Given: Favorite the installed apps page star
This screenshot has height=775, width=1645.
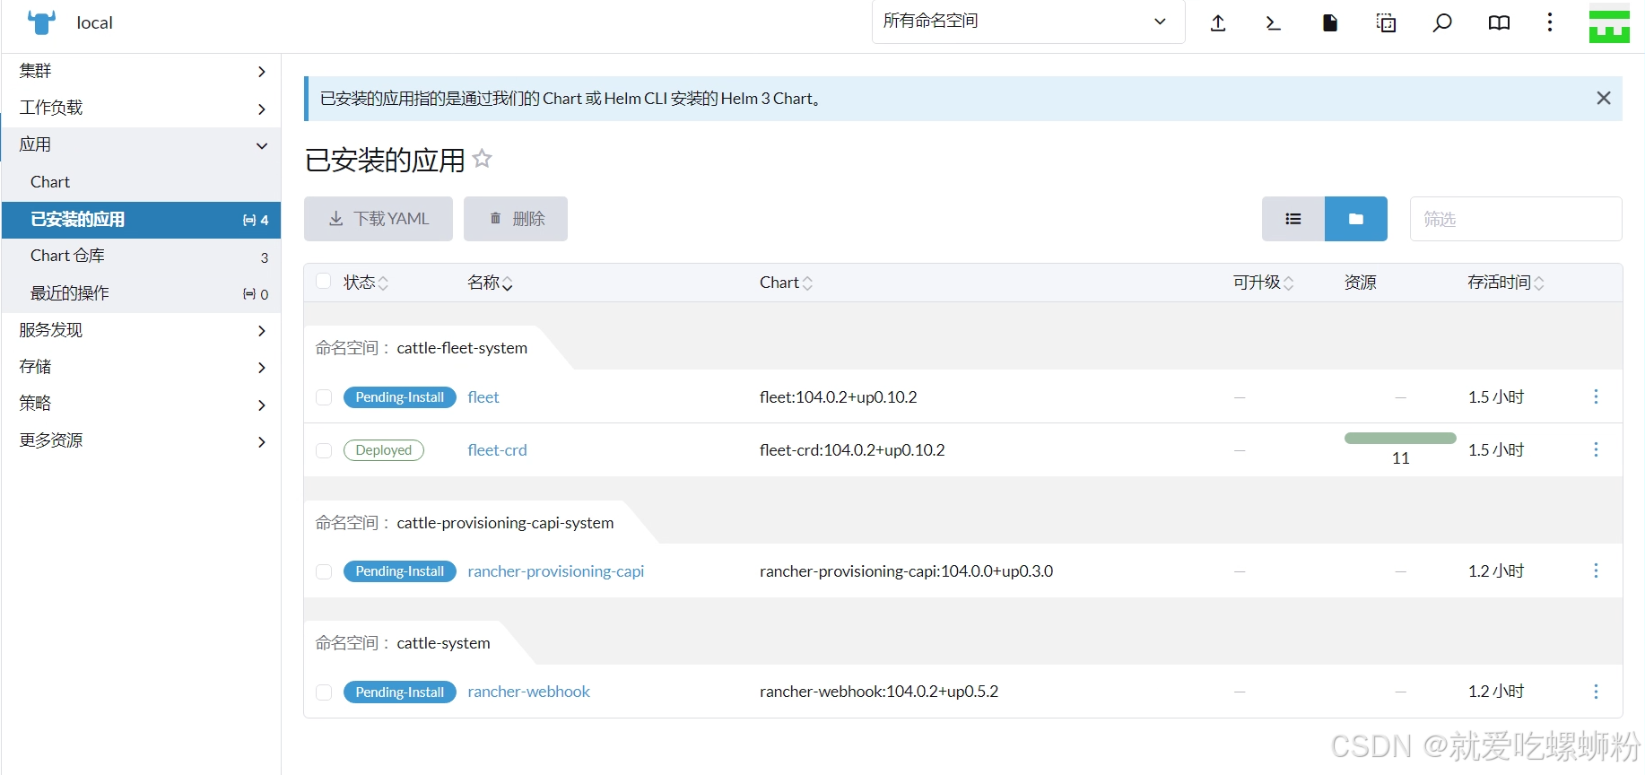Looking at the screenshot, I should point(483,159).
